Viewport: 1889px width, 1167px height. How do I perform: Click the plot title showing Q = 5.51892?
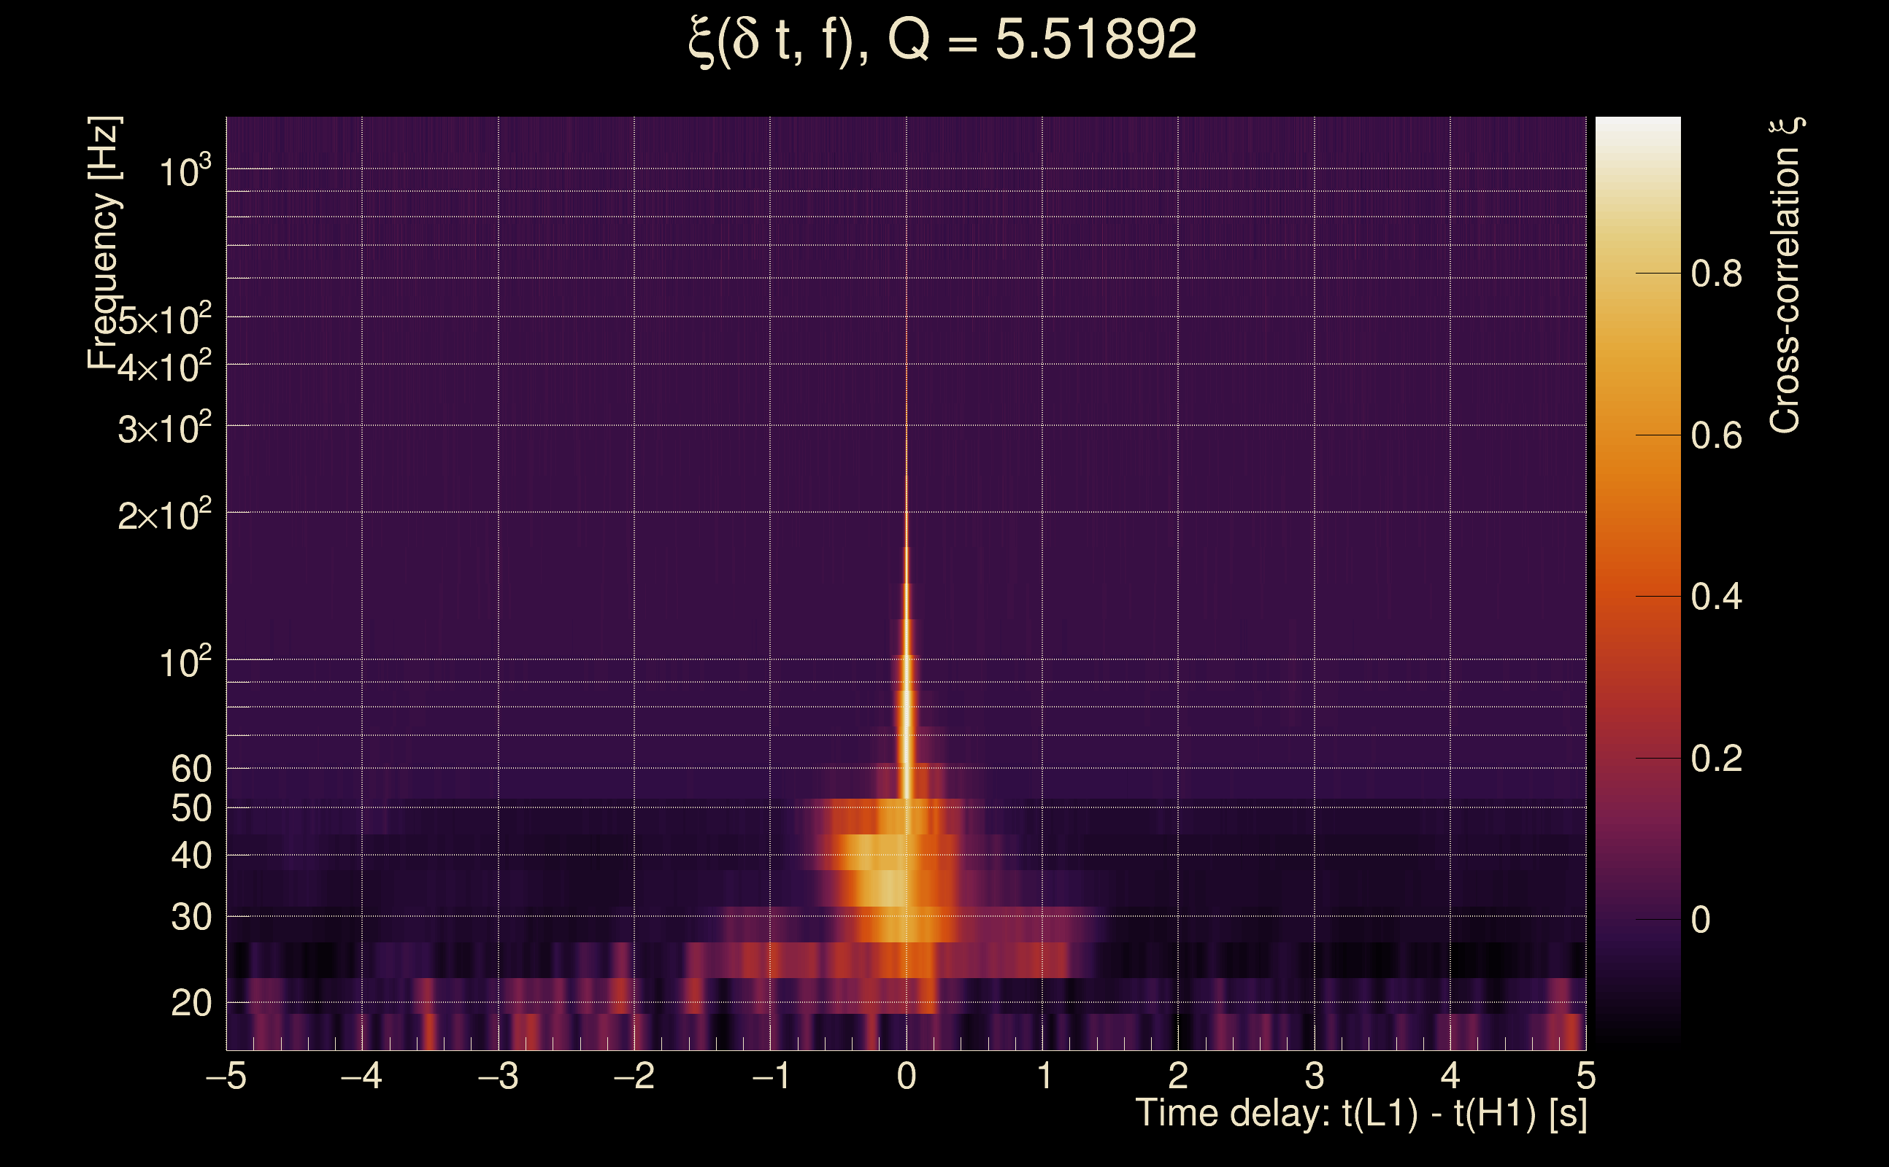pos(942,40)
